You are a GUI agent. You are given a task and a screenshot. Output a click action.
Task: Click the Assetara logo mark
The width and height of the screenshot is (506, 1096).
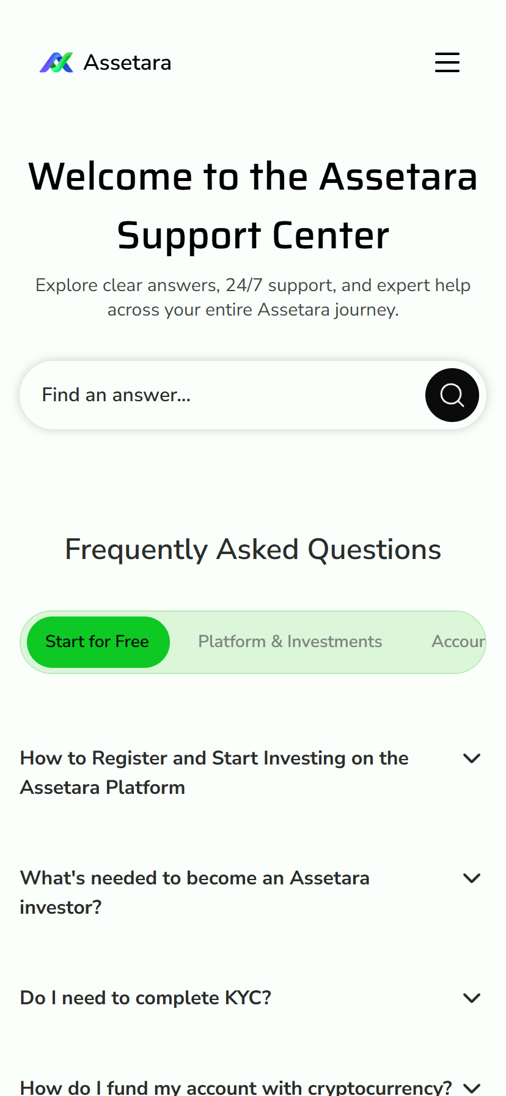tap(57, 62)
